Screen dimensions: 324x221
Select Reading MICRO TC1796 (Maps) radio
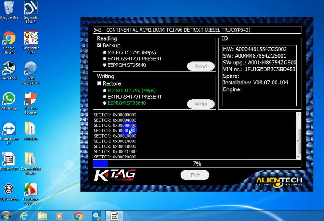pos(104,52)
